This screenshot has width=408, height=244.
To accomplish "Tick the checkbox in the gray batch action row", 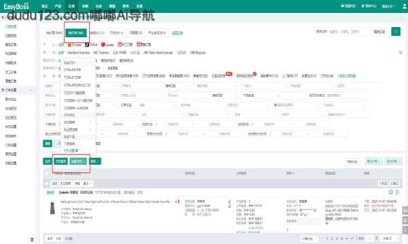I will pos(47,183).
